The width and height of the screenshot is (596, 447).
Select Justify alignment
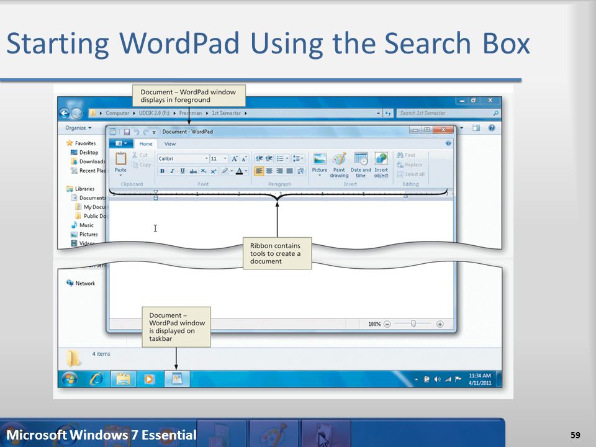point(290,171)
